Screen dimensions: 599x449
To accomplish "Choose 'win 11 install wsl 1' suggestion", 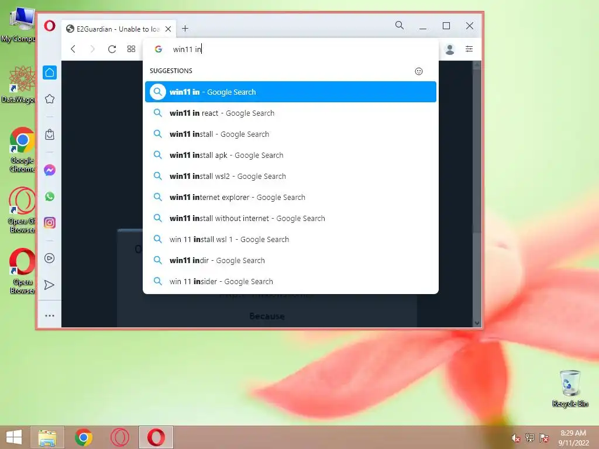I will point(290,239).
